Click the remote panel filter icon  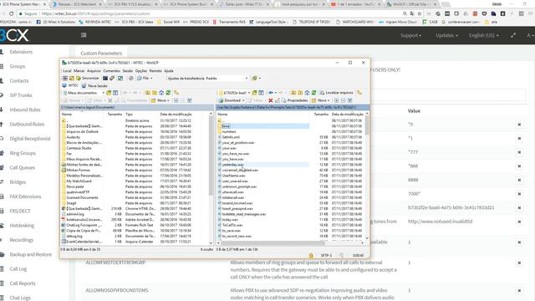tap(349, 100)
